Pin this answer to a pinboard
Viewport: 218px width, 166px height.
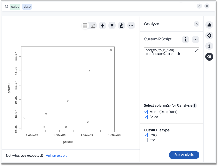point(103,26)
